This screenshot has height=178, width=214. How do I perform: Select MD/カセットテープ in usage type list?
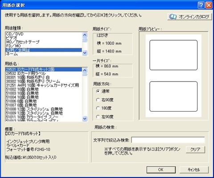coord(44,42)
